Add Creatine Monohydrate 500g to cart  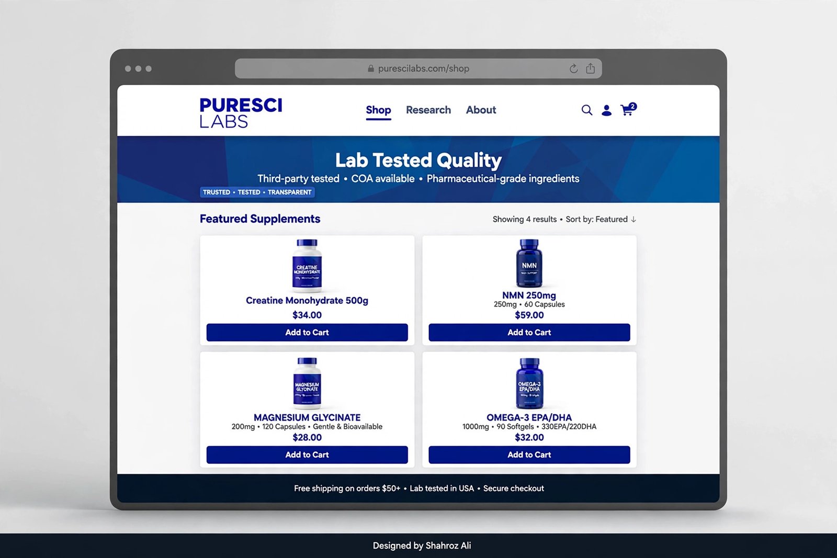point(307,333)
